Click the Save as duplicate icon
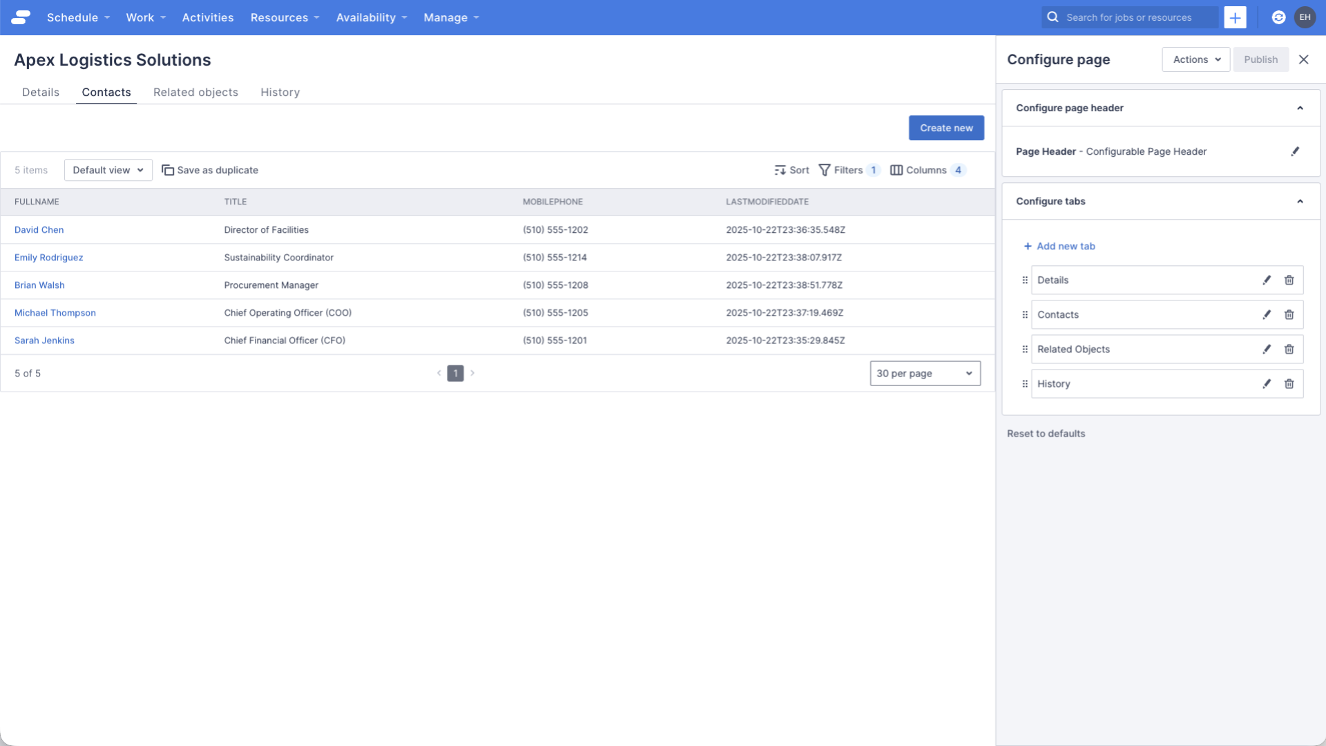Screen dimensions: 1326x746 167,170
